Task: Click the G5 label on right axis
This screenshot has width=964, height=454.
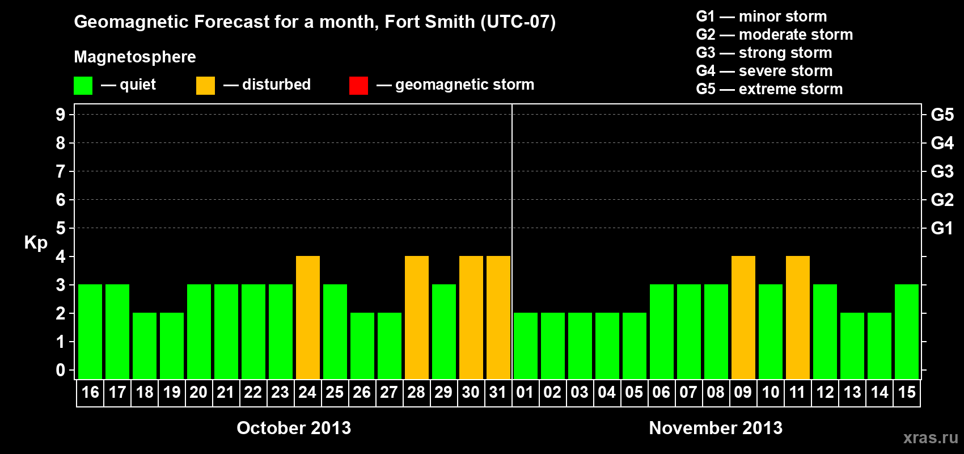Action: click(942, 115)
